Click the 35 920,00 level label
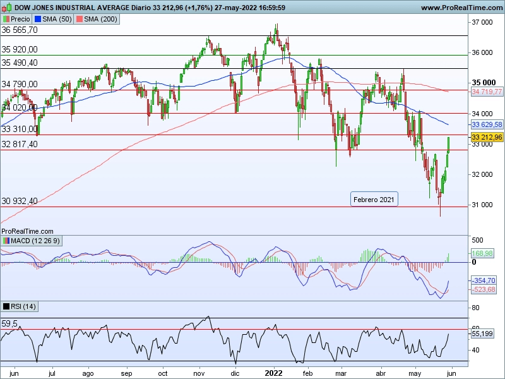The width and height of the screenshot is (505, 379). 20,49
